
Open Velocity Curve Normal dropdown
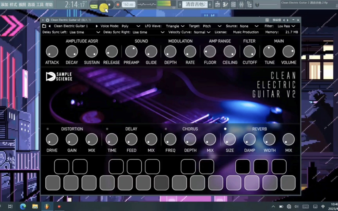pyautogui.click(x=202, y=32)
